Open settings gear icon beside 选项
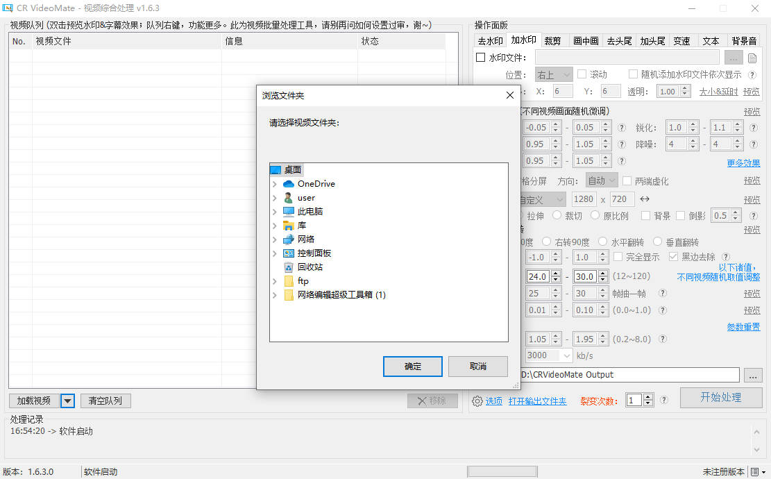Viewport: 771px width, 479px height. click(x=477, y=401)
